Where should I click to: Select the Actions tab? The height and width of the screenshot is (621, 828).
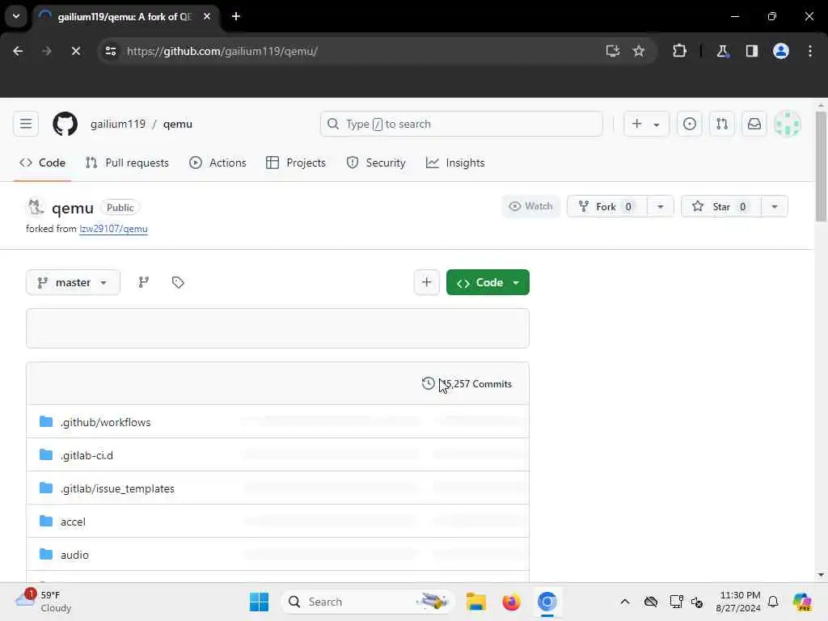[218, 163]
